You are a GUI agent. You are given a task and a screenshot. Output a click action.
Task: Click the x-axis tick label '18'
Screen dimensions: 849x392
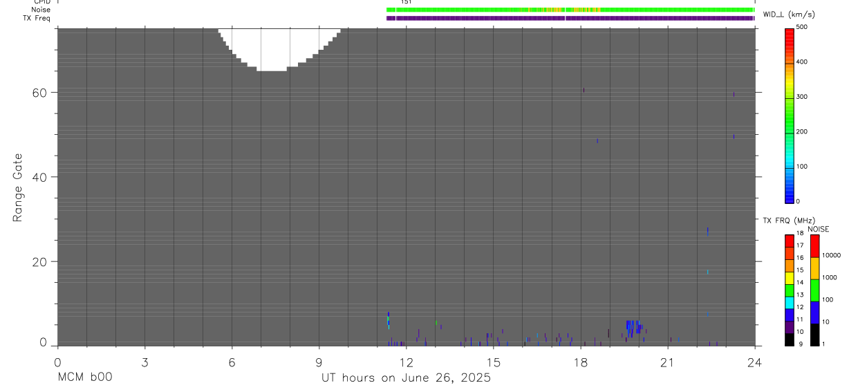(x=581, y=362)
